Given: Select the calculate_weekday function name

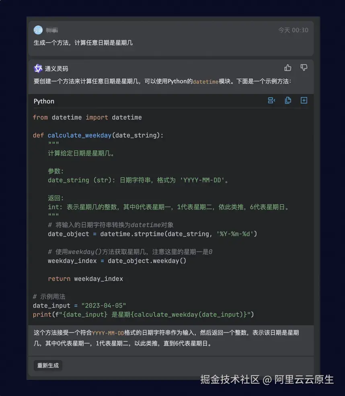Looking at the screenshot, I should 80,135.
